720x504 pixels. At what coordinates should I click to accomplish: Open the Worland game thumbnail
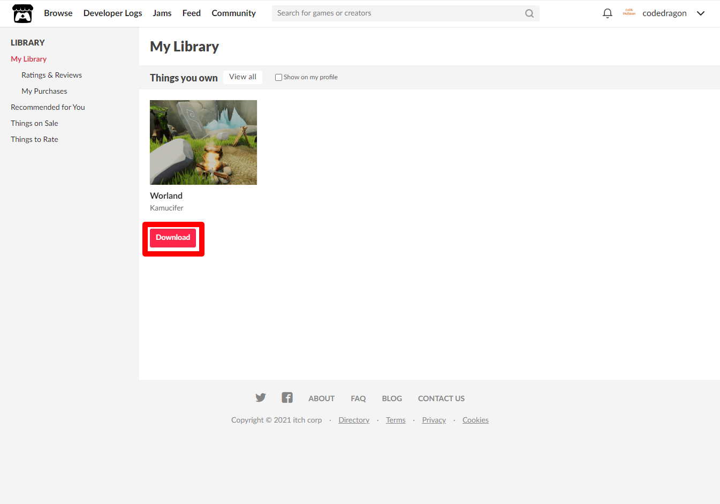(x=203, y=142)
